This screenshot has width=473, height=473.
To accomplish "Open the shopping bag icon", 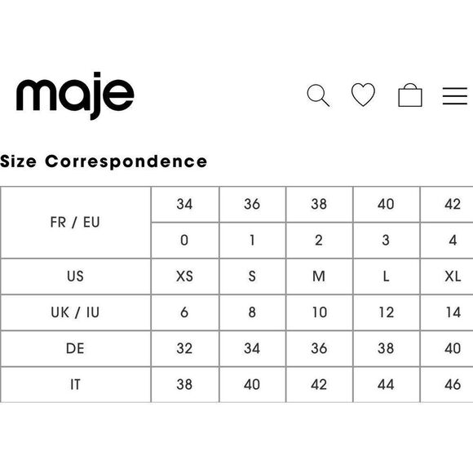I will click(x=410, y=95).
